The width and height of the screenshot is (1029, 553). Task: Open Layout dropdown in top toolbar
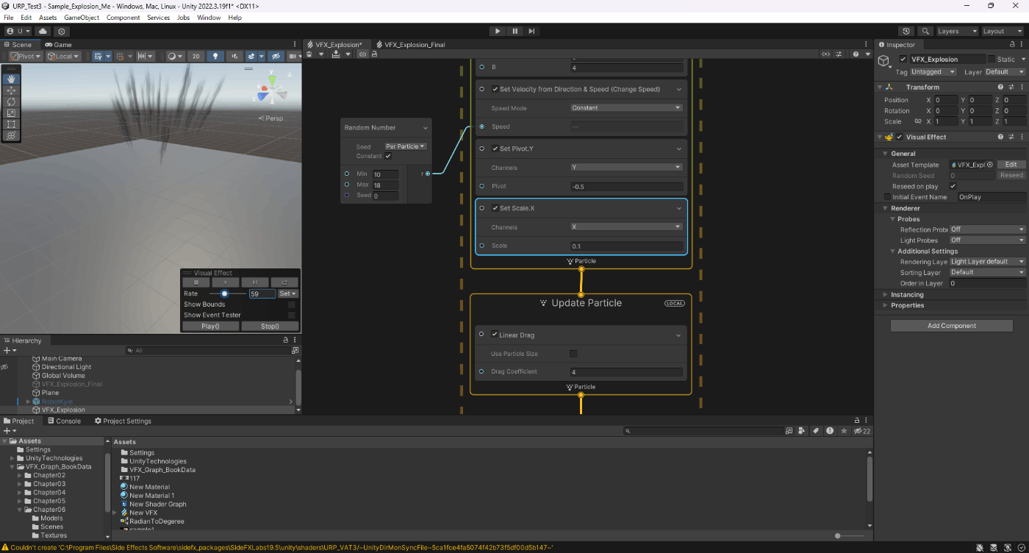pos(1003,32)
